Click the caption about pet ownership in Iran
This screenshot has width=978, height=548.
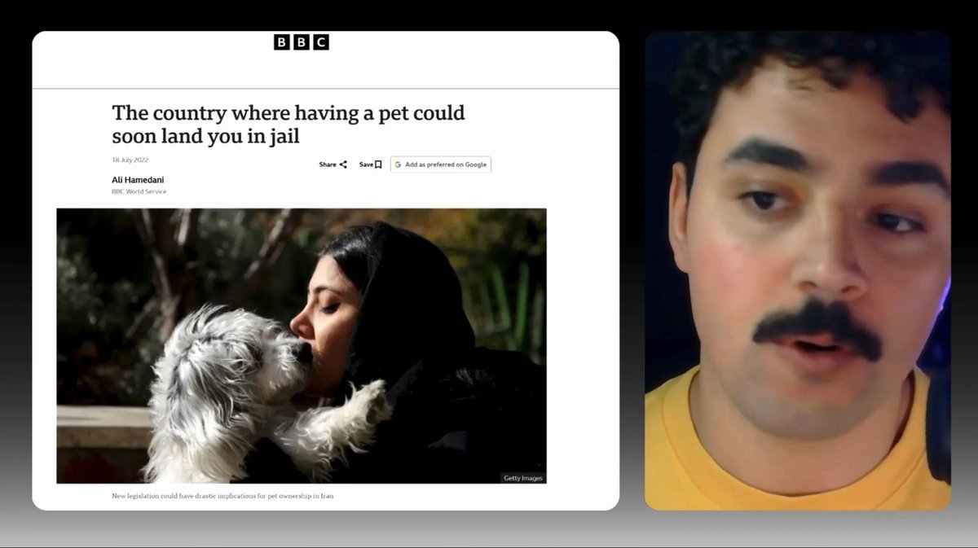pos(222,495)
